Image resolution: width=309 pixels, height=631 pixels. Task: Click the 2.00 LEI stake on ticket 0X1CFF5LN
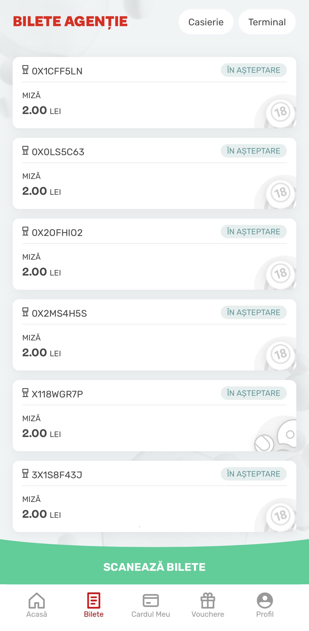point(41,110)
